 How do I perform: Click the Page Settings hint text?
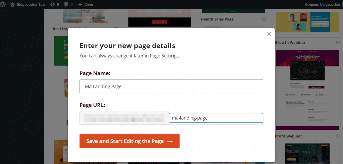click(130, 56)
